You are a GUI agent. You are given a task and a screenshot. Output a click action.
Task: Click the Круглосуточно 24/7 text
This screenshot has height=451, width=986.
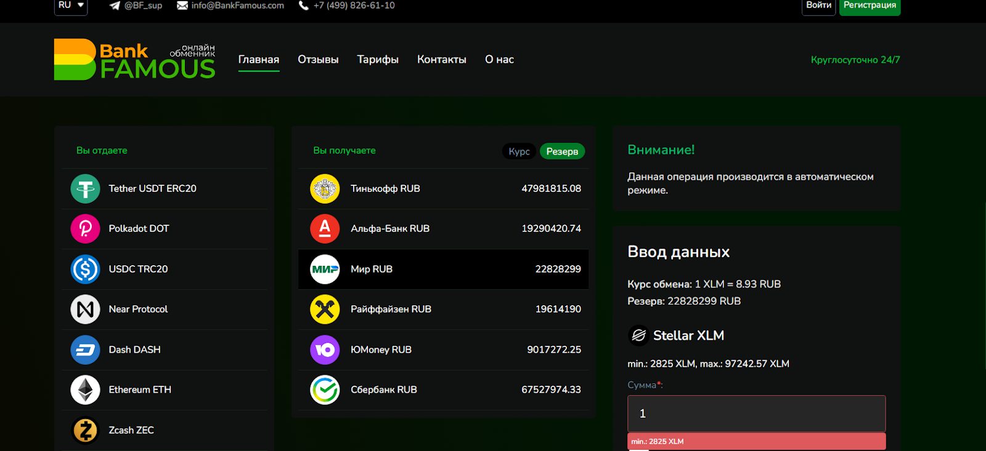pyautogui.click(x=855, y=60)
